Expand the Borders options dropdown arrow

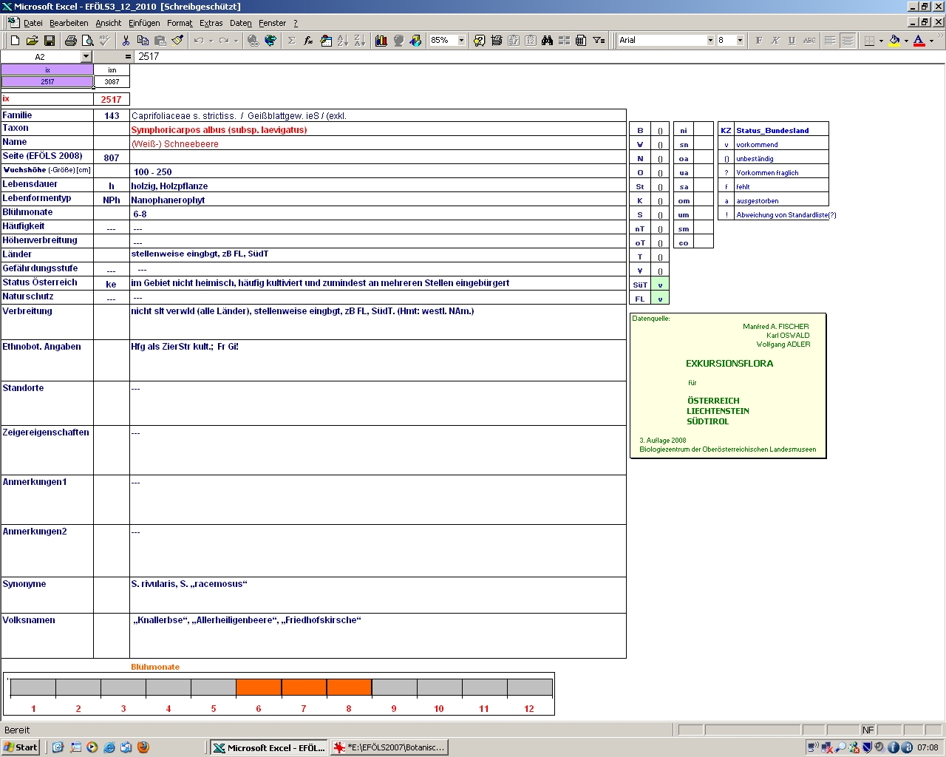click(881, 41)
